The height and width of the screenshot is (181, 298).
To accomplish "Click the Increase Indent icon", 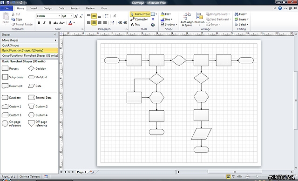I will click(x=125, y=23).
